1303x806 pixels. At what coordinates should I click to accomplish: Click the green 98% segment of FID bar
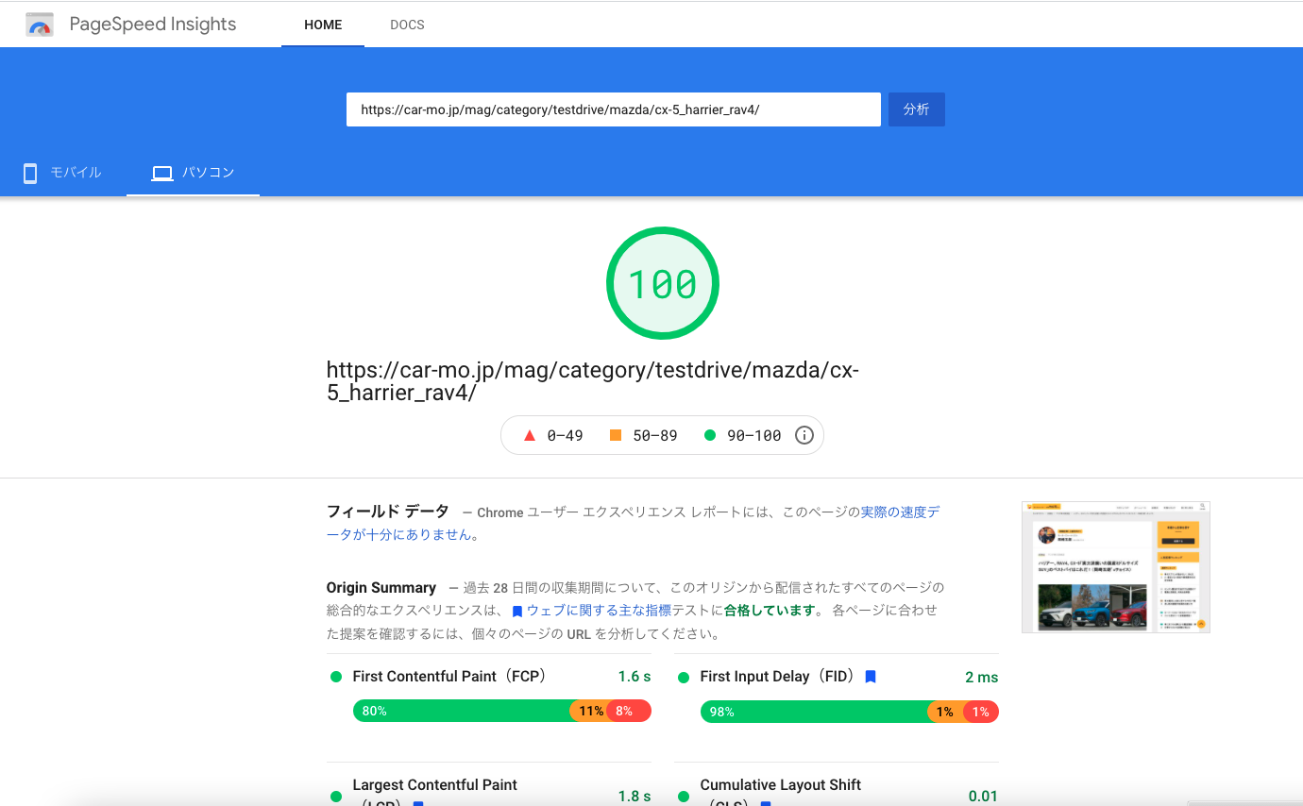click(815, 711)
